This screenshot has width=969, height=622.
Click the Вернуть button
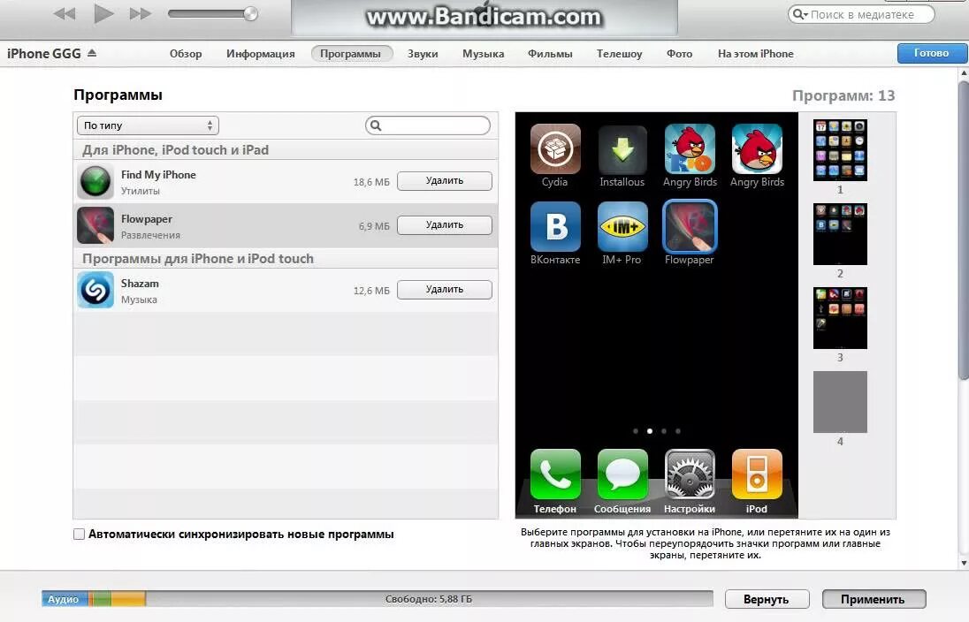[767, 599]
